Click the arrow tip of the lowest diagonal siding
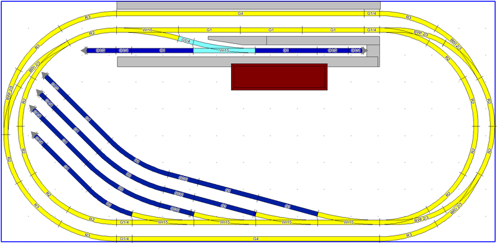This screenshot has height=243, width=497. coord(35,135)
